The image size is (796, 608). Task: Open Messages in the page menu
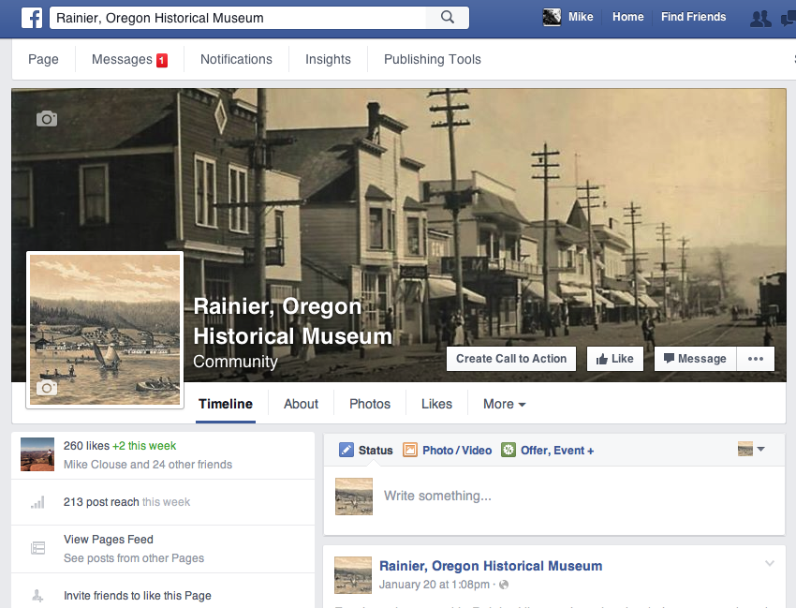click(x=128, y=59)
